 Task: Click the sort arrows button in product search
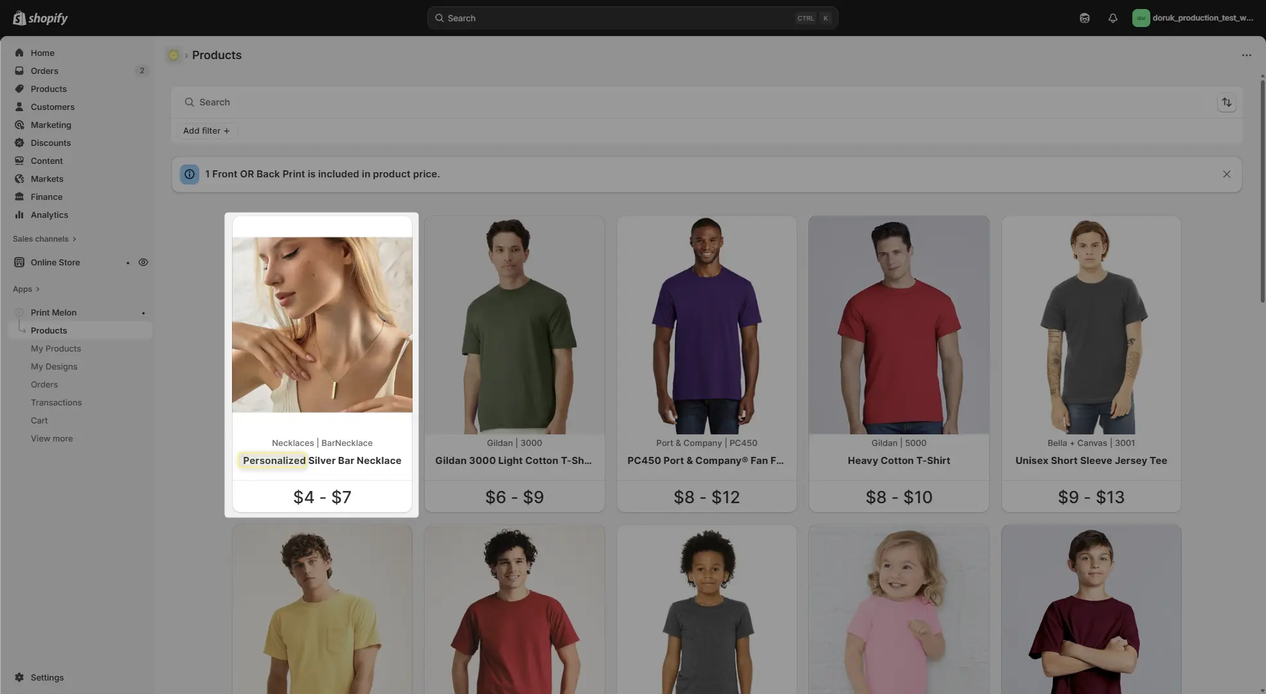coord(1227,102)
